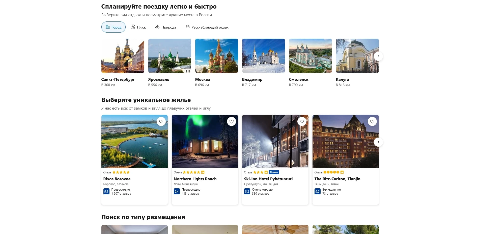Click the 9,4 rating score badge
The image size is (480, 234).
click(177, 192)
